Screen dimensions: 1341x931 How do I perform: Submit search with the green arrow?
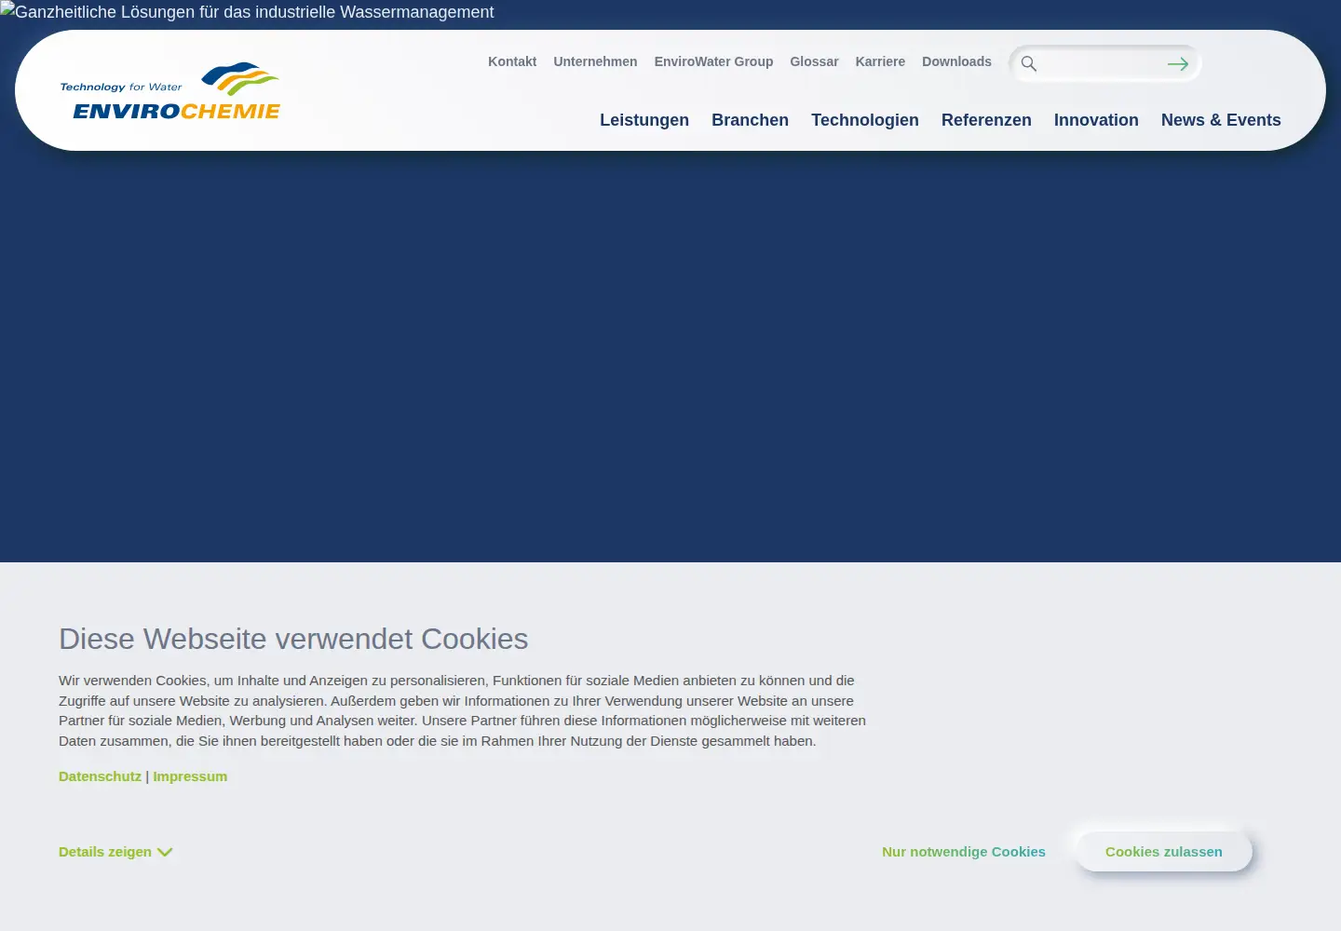coord(1178,63)
